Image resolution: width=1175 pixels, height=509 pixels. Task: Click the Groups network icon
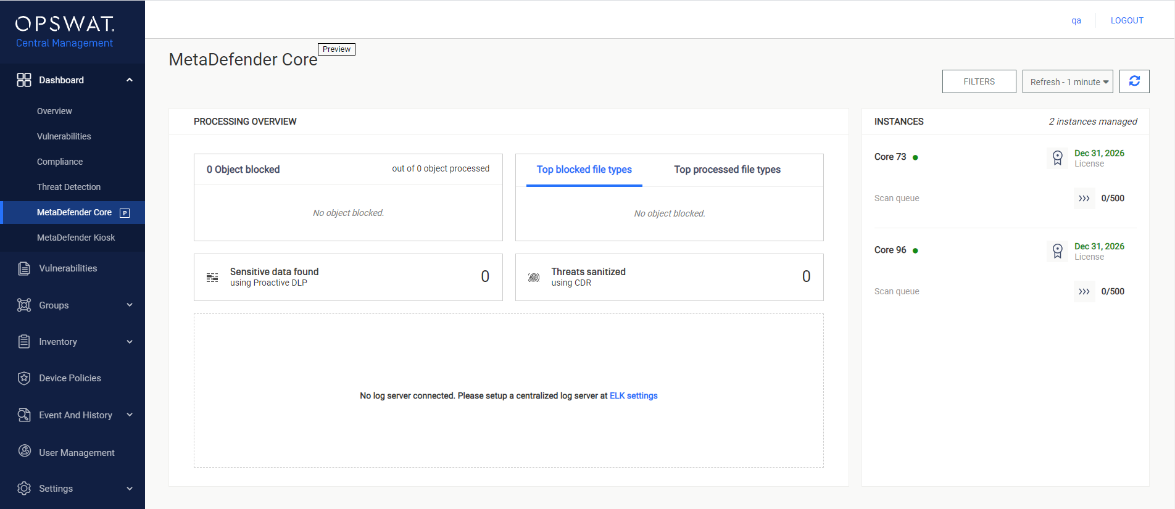coord(24,305)
